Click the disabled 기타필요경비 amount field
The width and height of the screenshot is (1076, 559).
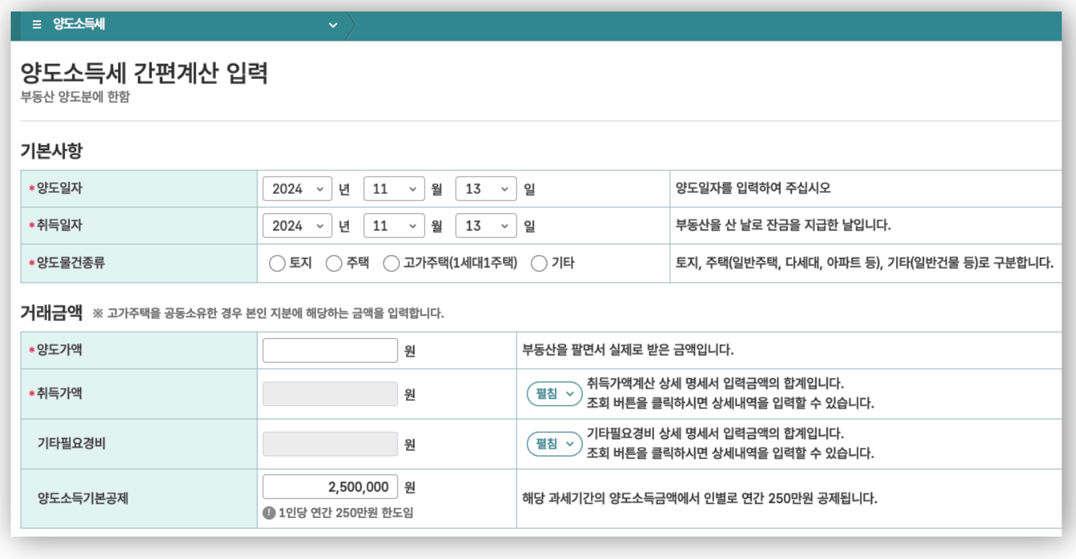(330, 444)
